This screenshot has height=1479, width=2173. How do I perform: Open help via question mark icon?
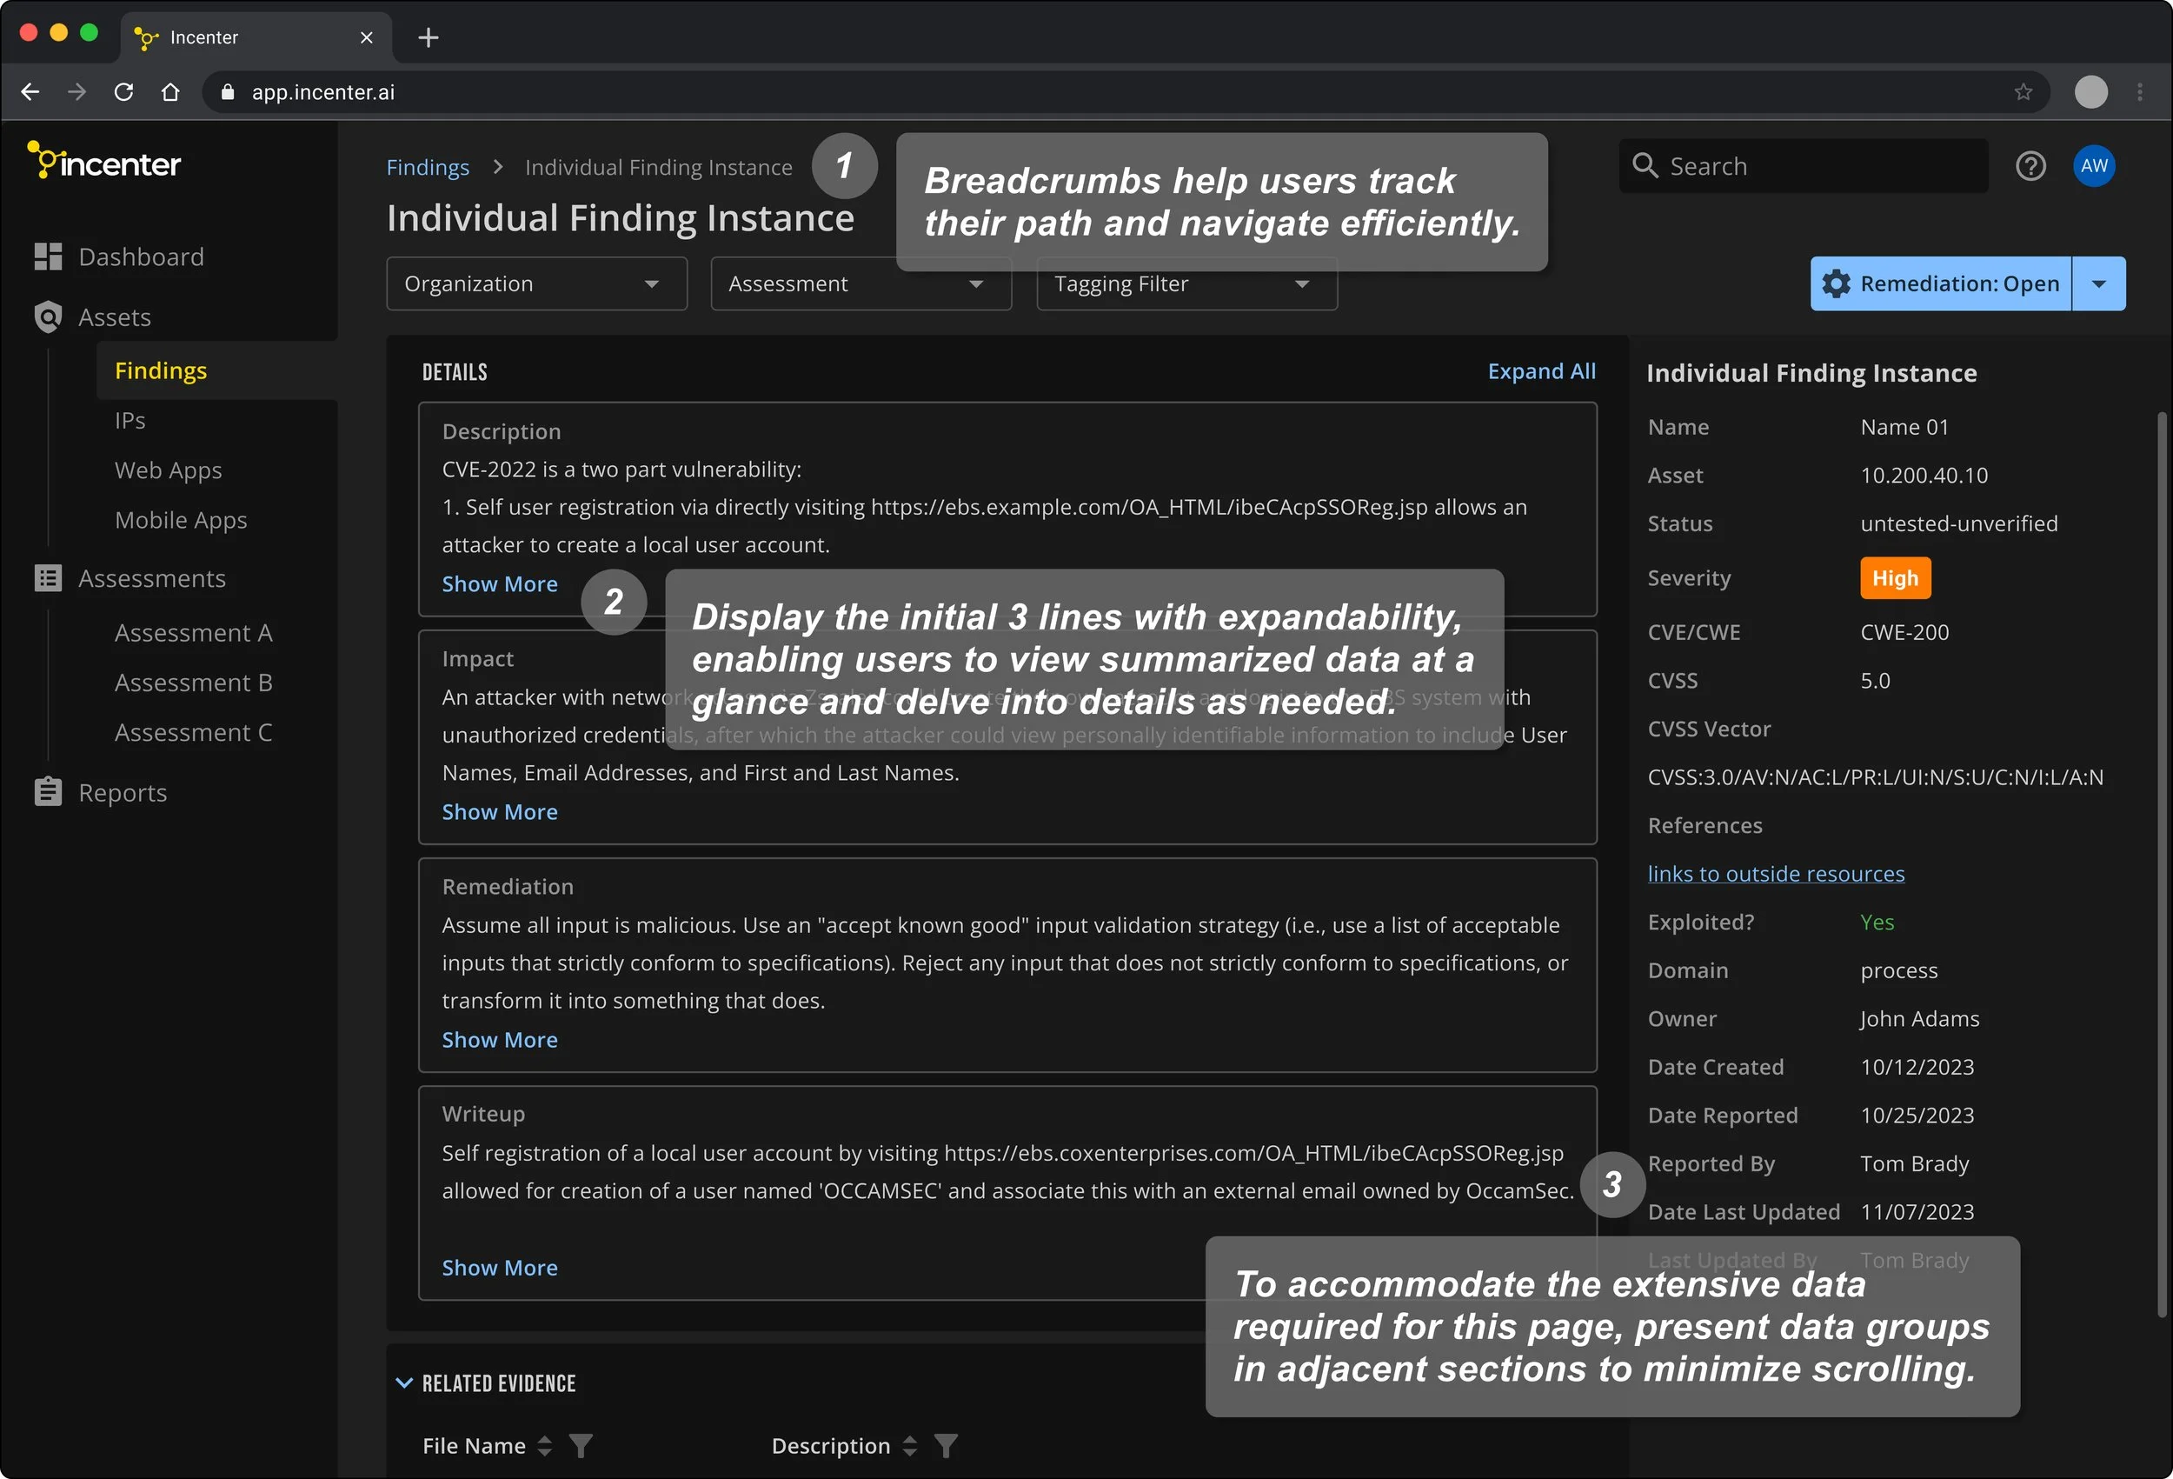[x=2030, y=167]
